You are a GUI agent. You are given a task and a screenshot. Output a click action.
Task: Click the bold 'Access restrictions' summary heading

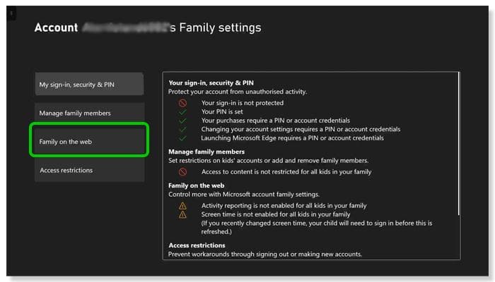point(197,245)
